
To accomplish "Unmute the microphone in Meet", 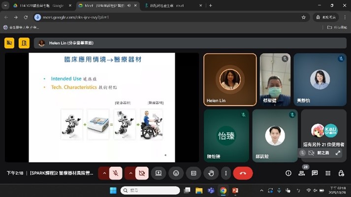I will tap(116, 173).
